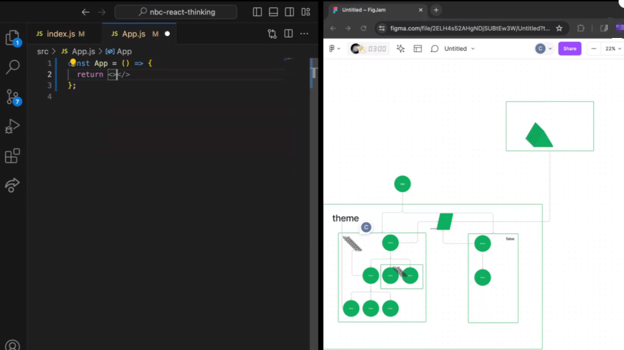Viewport: 624px width, 350px height.
Task: Open the FigJam AI sparkle tool
Action: pyautogui.click(x=401, y=49)
